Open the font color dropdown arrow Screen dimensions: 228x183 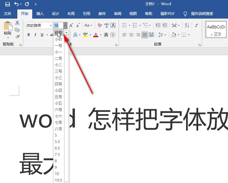101,35
